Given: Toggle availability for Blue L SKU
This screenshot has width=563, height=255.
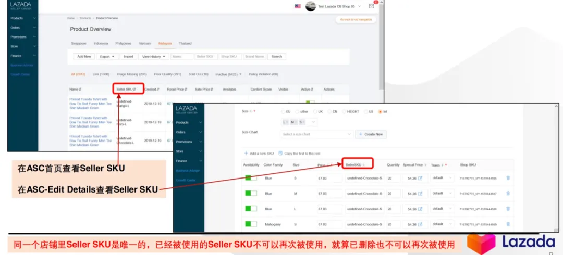Looking at the screenshot, I should (251, 209).
